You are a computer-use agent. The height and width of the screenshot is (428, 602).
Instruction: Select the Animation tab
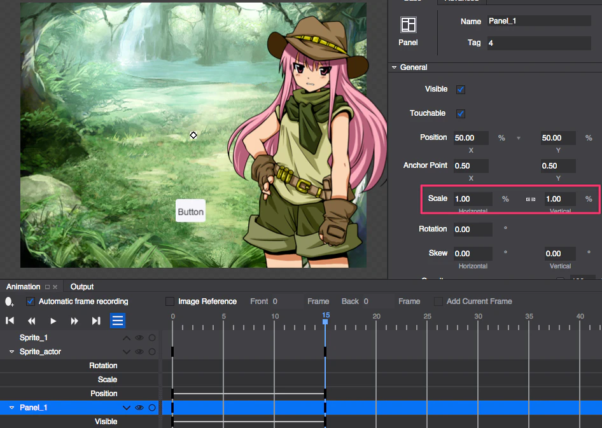23,287
